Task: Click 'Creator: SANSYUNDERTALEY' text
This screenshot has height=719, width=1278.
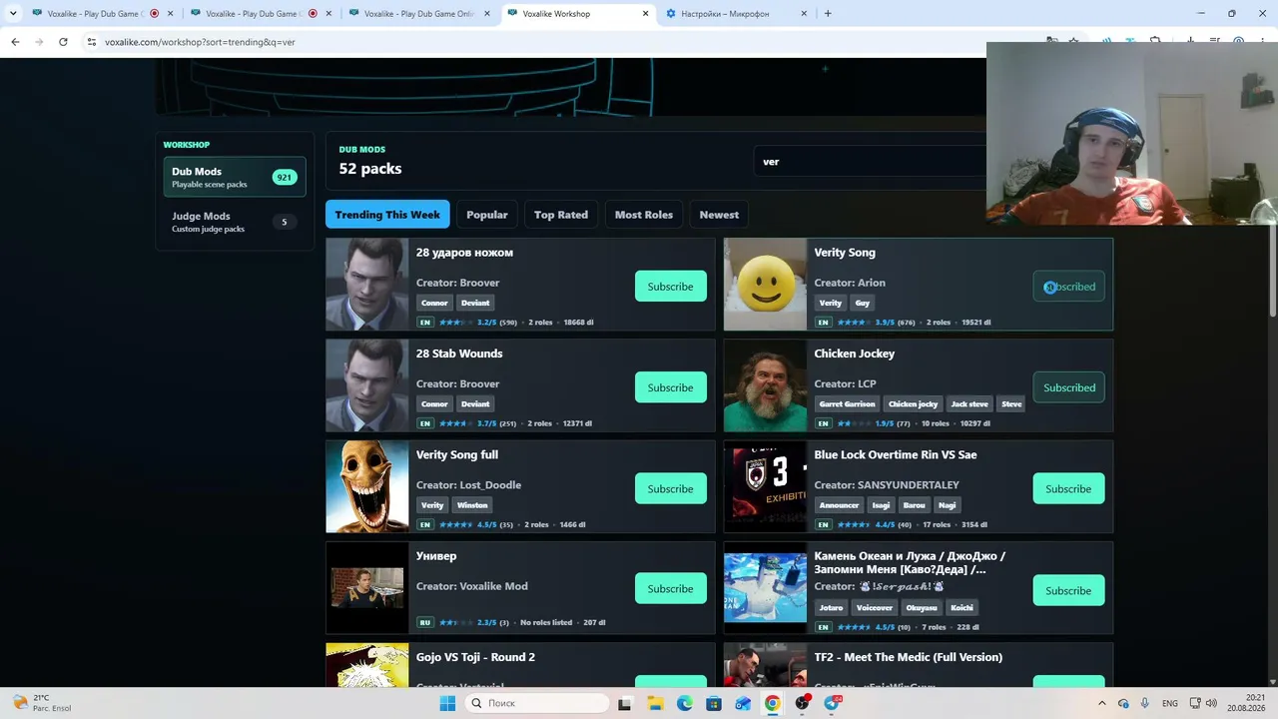Action: [887, 485]
